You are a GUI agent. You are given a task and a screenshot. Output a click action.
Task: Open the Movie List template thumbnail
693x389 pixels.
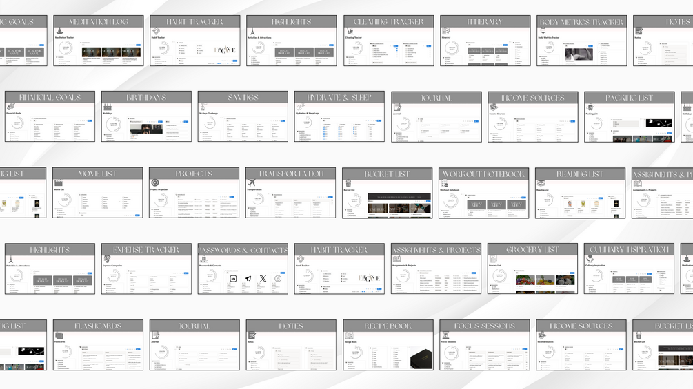98,193
